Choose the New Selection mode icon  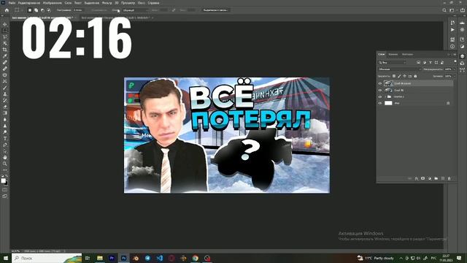tap(30, 10)
